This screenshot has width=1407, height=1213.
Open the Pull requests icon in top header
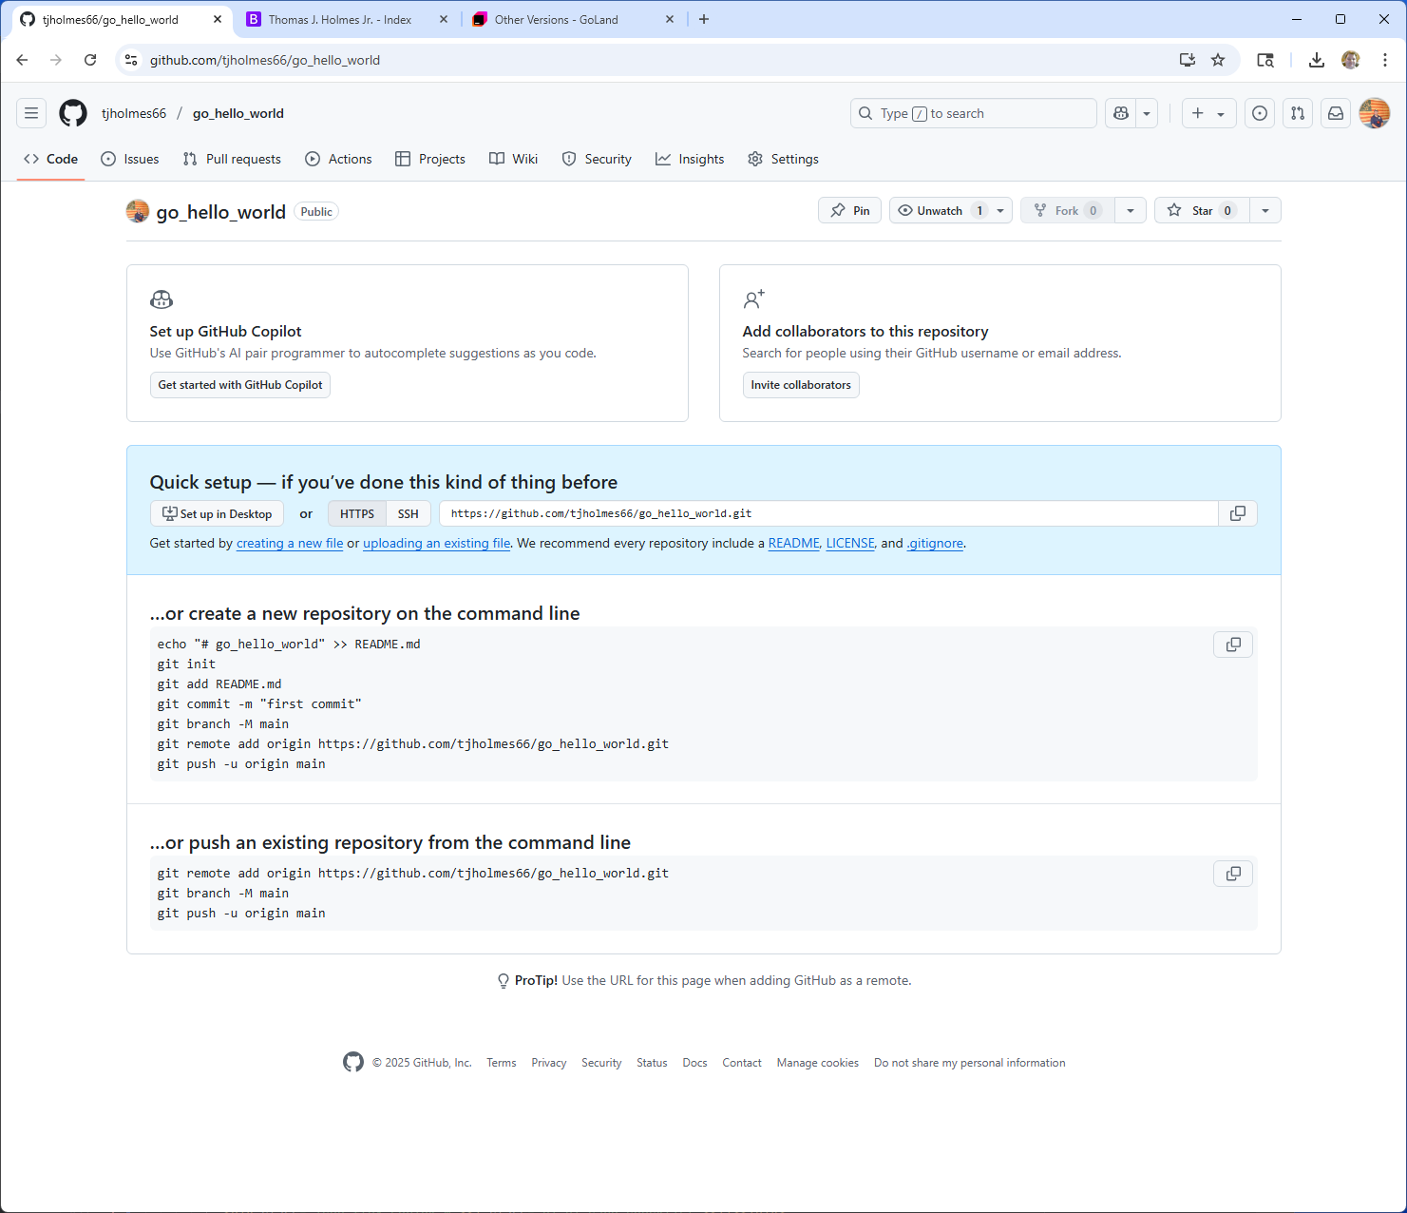click(1298, 113)
